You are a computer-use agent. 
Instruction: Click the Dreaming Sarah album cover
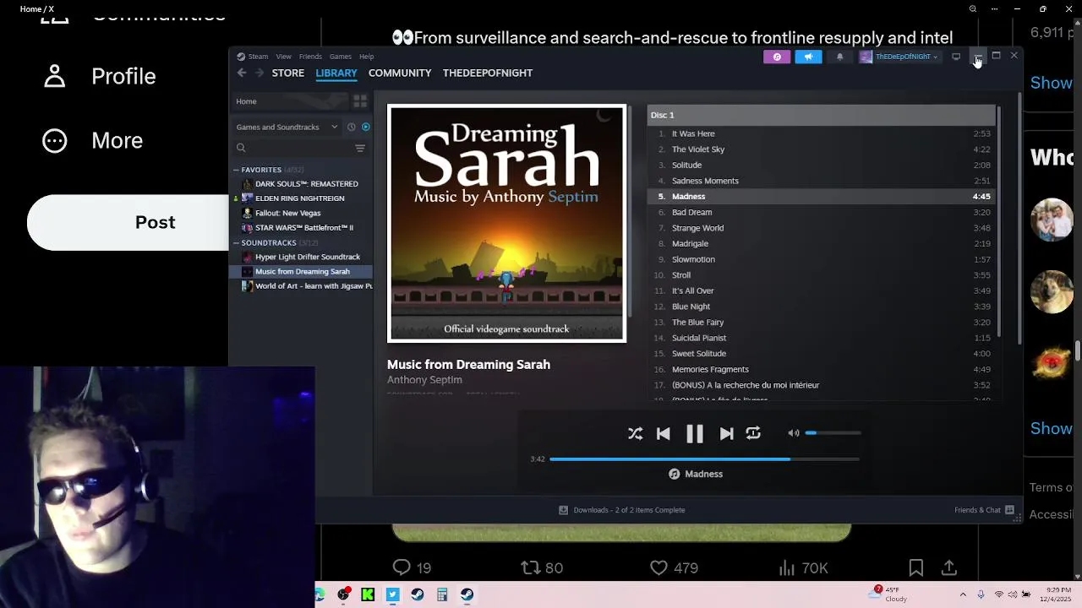coord(506,224)
